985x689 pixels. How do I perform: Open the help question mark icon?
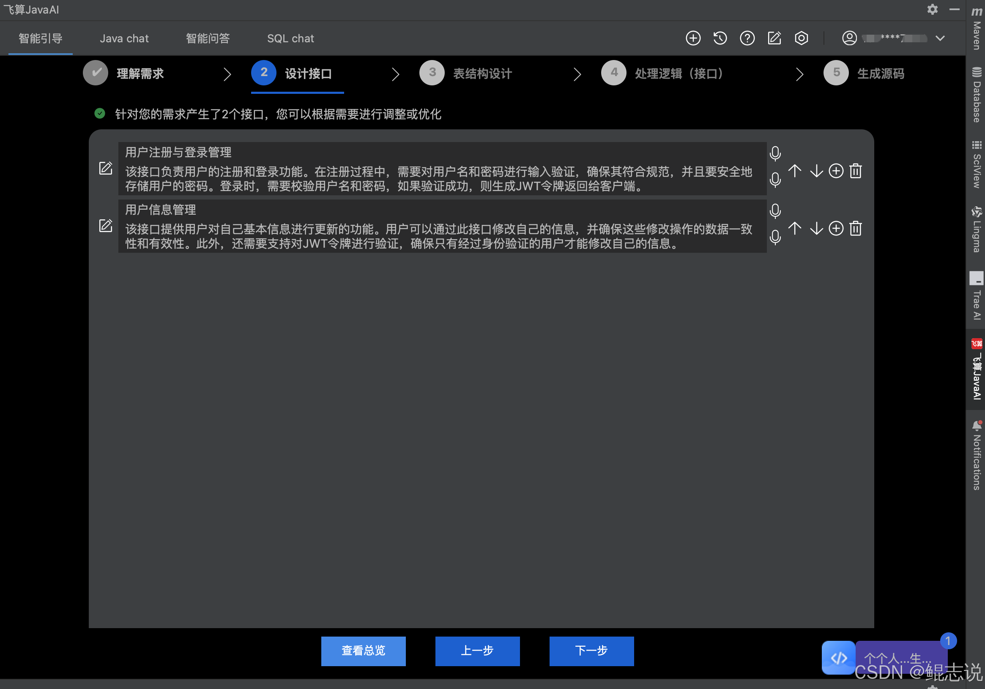[747, 38]
